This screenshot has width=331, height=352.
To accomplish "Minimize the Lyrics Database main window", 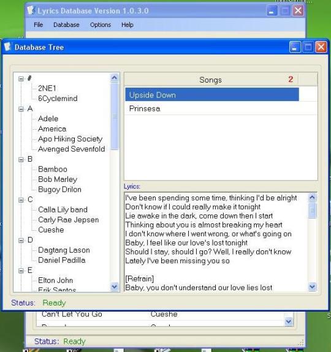I will click(x=272, y=10).
